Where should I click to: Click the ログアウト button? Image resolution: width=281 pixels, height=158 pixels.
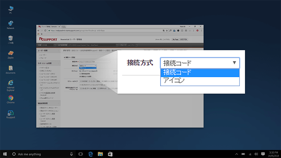(x=184, y=39)
